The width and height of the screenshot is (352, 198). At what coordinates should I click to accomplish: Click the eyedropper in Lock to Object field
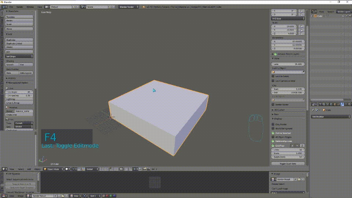pos(303,72)
